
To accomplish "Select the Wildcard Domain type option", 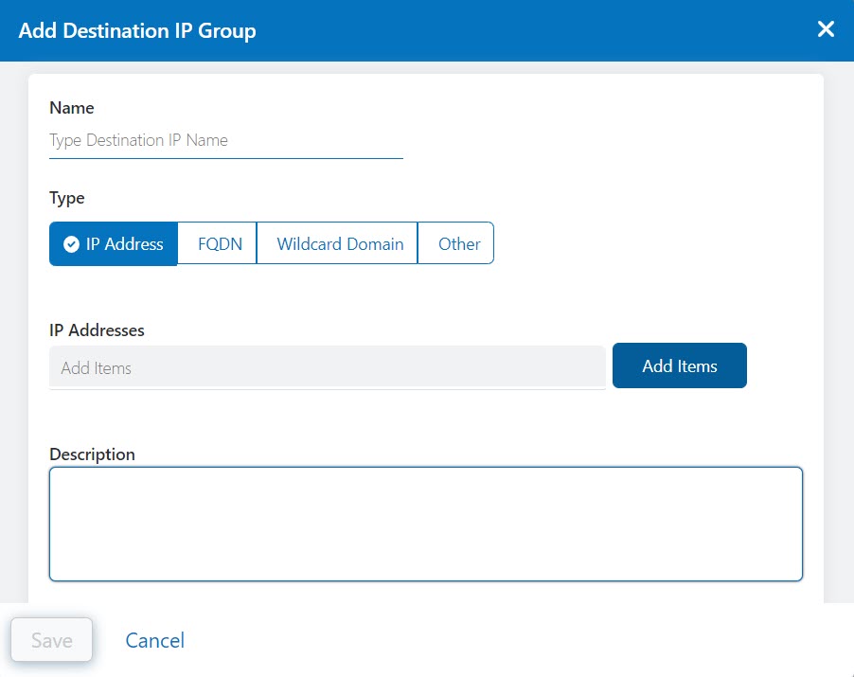I will coord(337,243).
